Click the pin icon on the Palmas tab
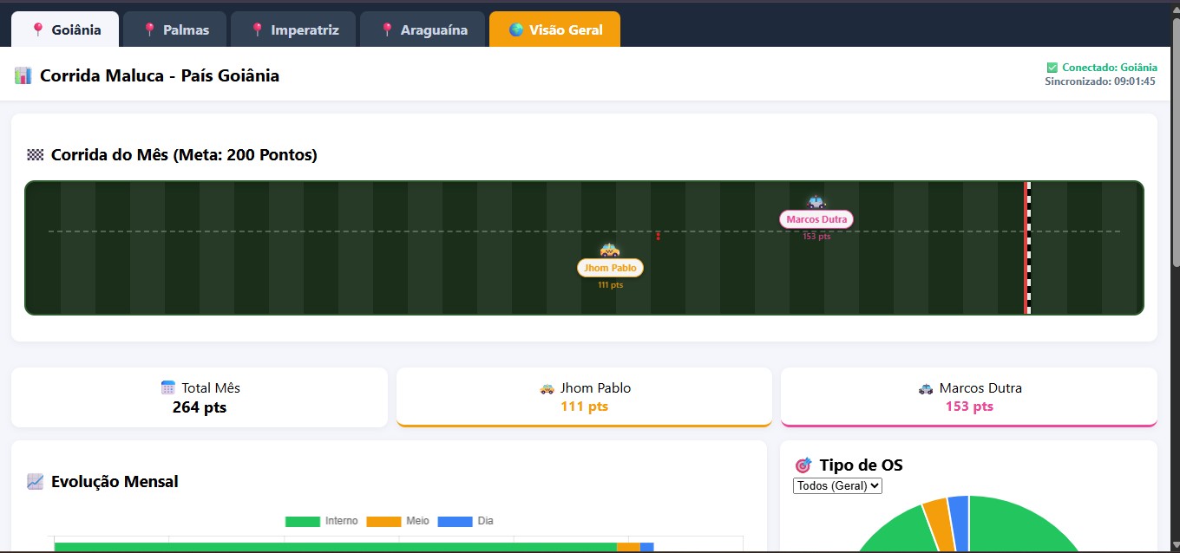 point(149,30)
